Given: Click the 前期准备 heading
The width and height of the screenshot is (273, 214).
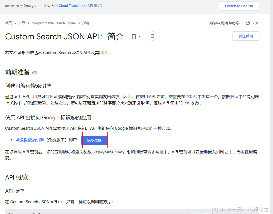Looking at the screenshot, I should click(17, 72).
